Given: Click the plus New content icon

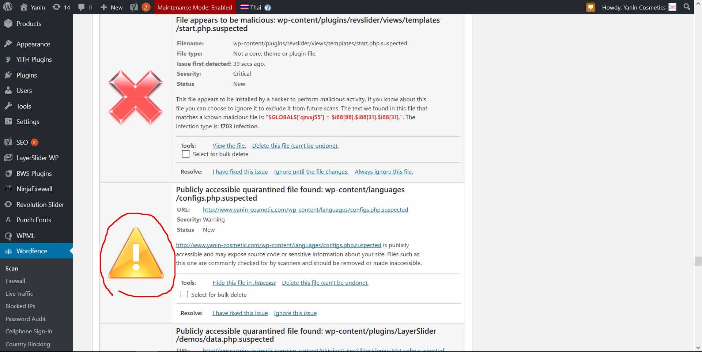Looking at the screenshot, I should [104, 7].
